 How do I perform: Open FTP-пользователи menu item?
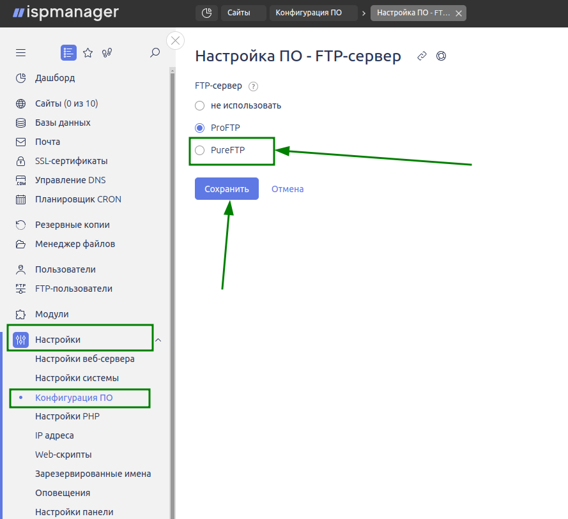74,289
